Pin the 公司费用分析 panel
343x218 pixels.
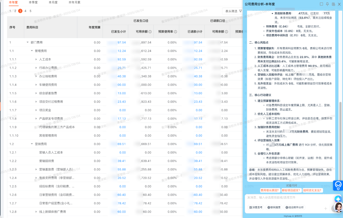tap(327, 4)
